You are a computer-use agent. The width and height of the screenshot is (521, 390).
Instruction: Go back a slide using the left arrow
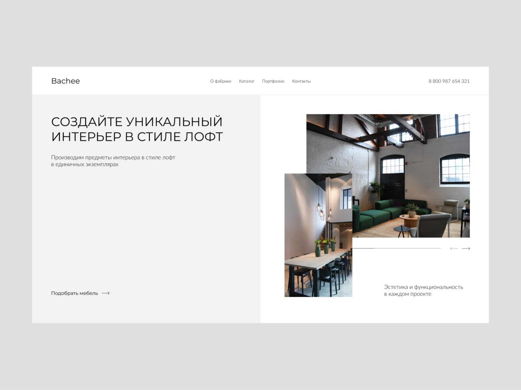pos(455,249)
